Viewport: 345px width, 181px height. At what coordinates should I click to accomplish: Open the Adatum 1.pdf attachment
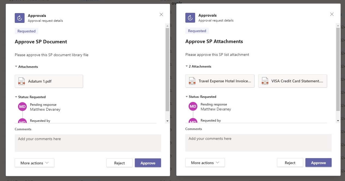tap(49, 81)
